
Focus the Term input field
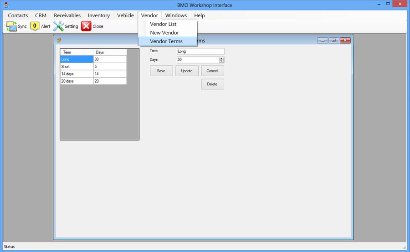[x=200, y=51]
